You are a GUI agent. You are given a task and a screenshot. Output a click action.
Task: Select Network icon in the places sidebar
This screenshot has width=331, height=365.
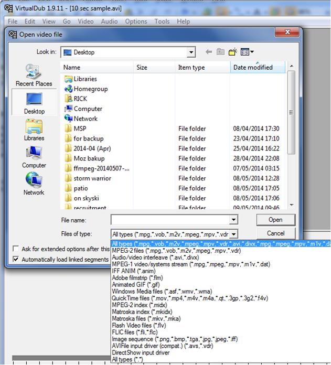[34, 180]
